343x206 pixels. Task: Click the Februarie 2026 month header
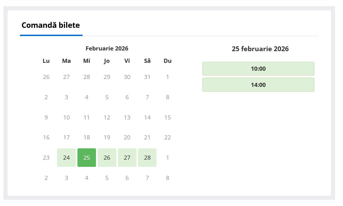pos(107,48)
